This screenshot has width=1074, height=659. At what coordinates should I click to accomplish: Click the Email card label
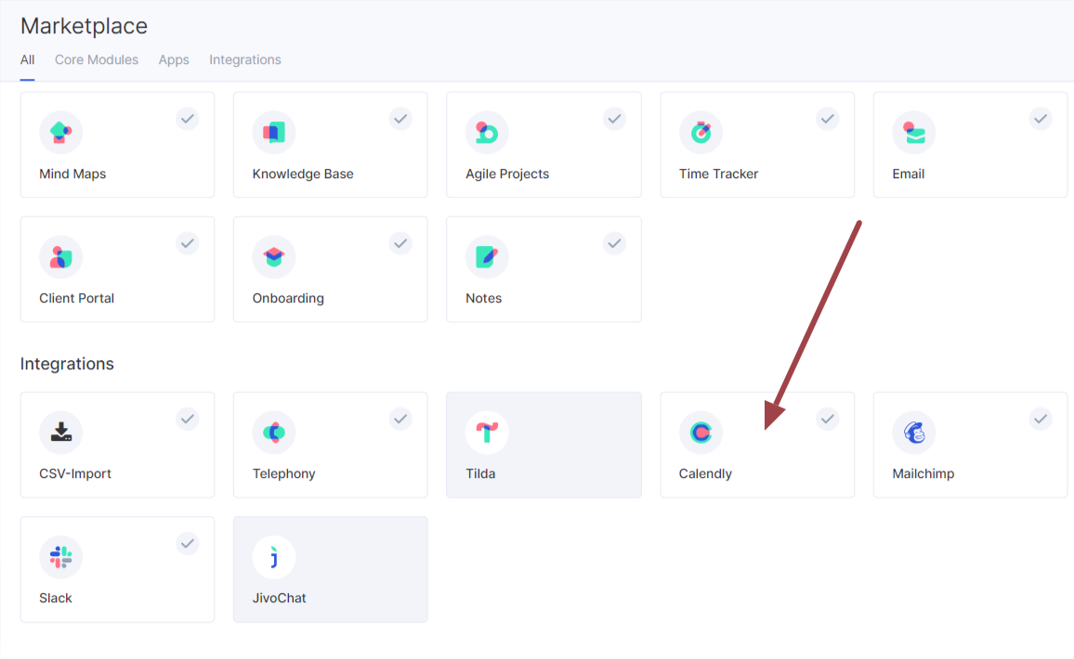[909, 174]
